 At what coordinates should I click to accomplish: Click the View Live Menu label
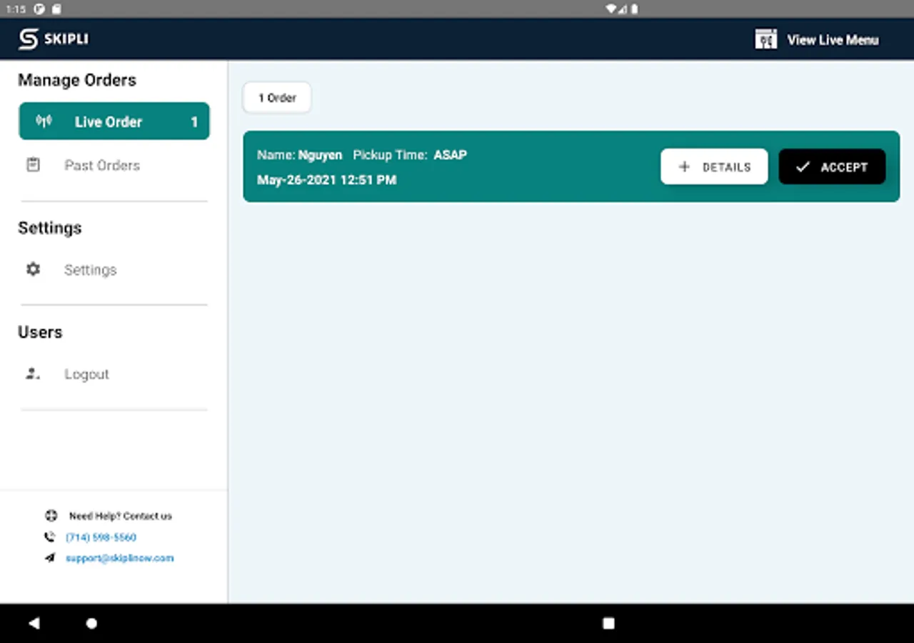833,40
